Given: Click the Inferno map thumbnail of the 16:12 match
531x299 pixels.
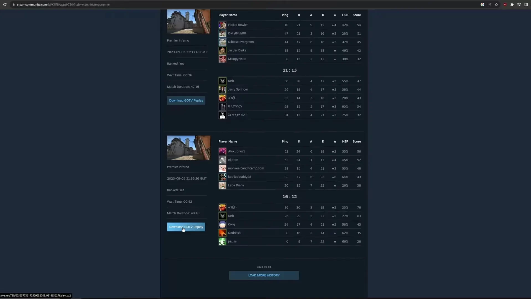Looking at the screenshot, I should (188, 148).
